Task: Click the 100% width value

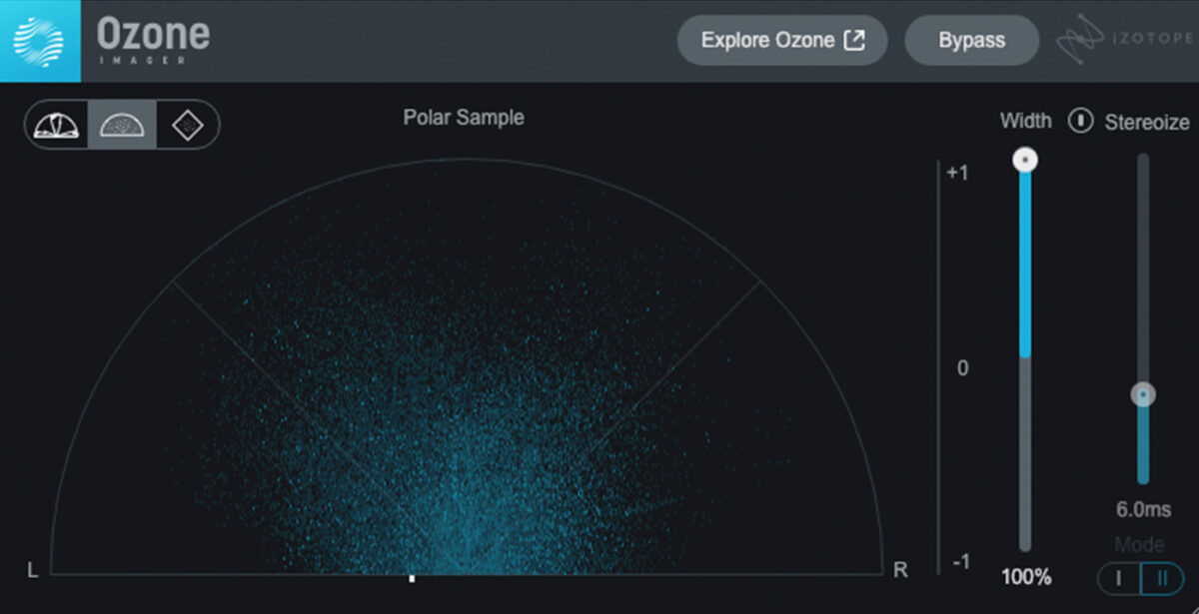Action: tap(1026, 577)
